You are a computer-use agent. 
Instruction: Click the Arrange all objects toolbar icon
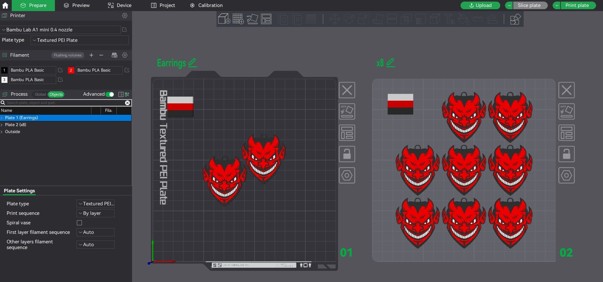point(266,19)
